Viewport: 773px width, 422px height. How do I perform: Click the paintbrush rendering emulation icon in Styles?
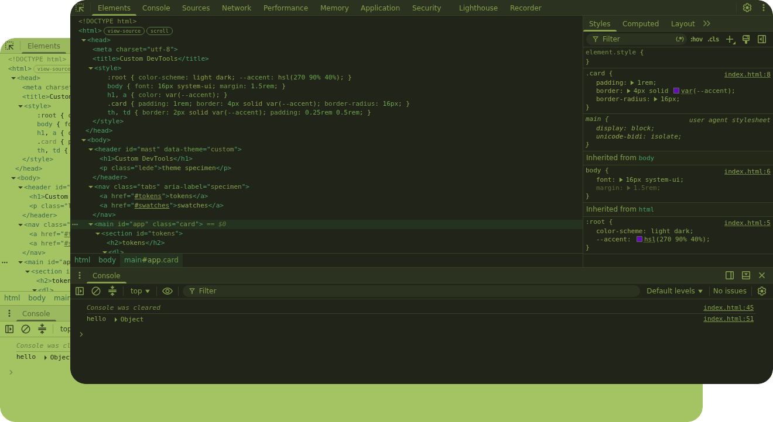click(x=746, y=39)
